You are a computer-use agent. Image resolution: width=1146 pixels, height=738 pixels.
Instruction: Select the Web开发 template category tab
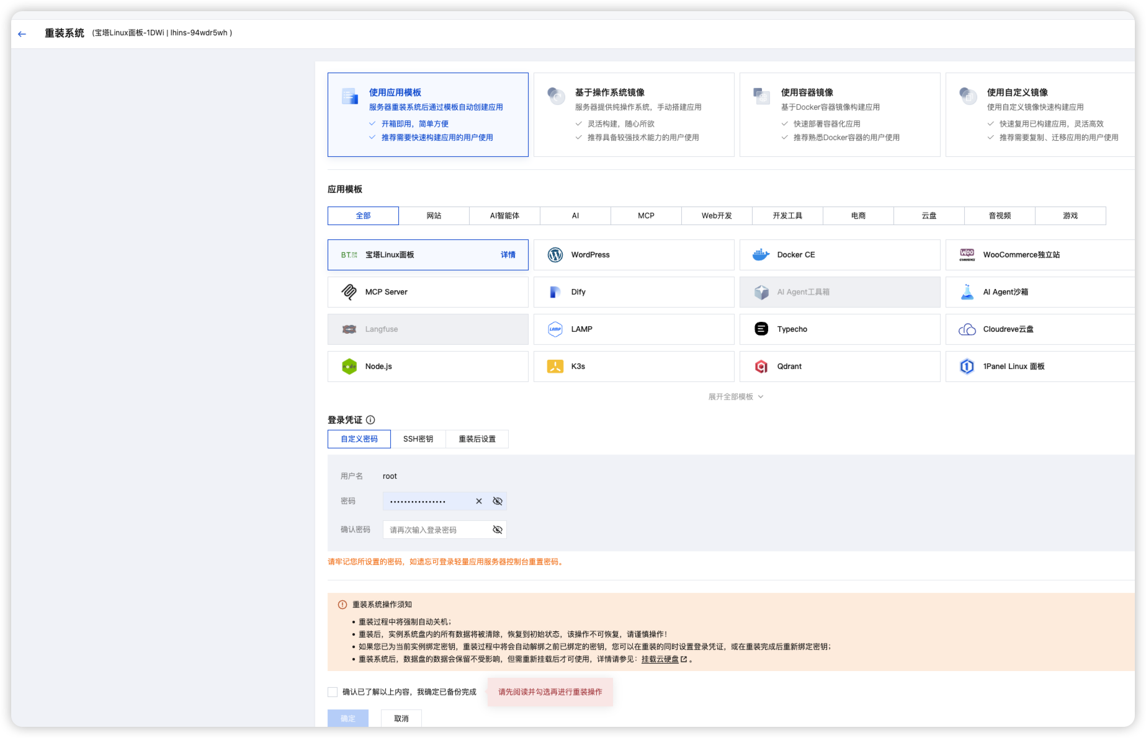[x=717, y=216]
